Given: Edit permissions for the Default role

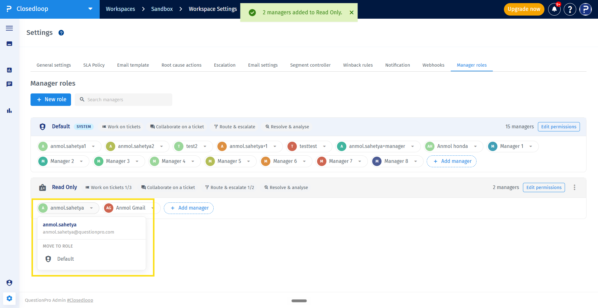Looking at the screenshot, I should pyautogui.click(x=559, y=127).
